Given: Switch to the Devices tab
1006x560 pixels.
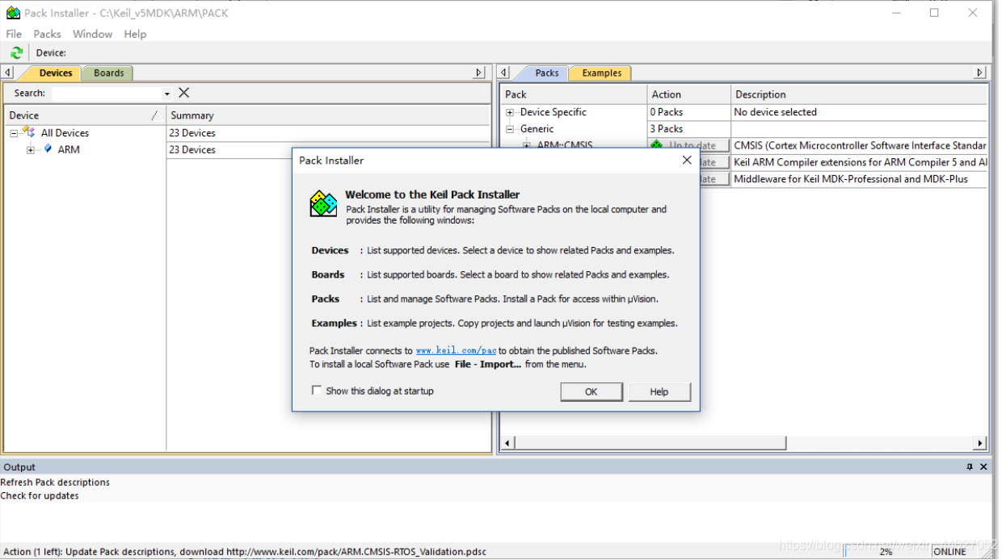Looking at the screenshot, I should 55,73.
